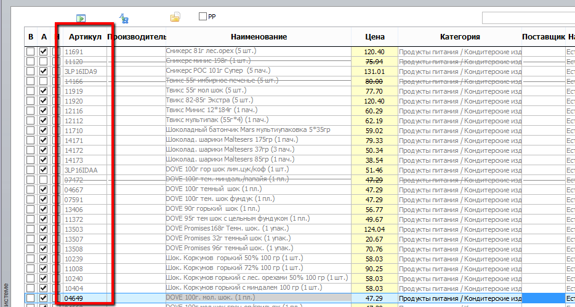This screenshot has width=575, height=307.
Task: Uncheck column А checkbox for article 04649
Action: (x=44, y=298)
